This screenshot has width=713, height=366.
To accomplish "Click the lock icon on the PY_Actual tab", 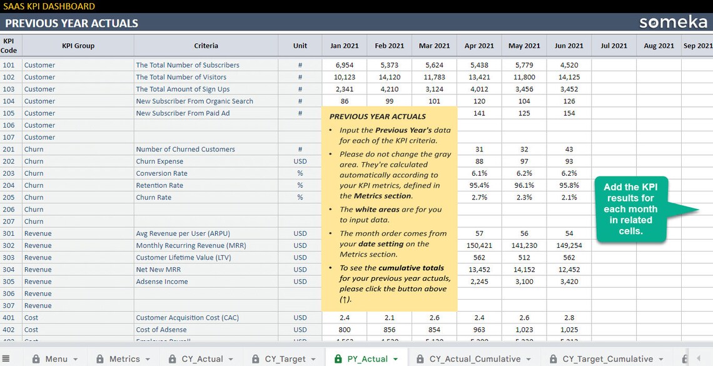I will 337,358.
